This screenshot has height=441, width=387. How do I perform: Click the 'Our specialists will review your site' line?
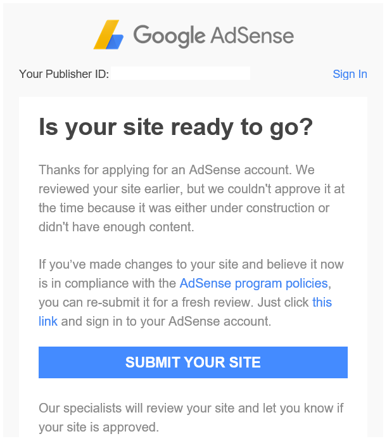[x=191, y=408]
